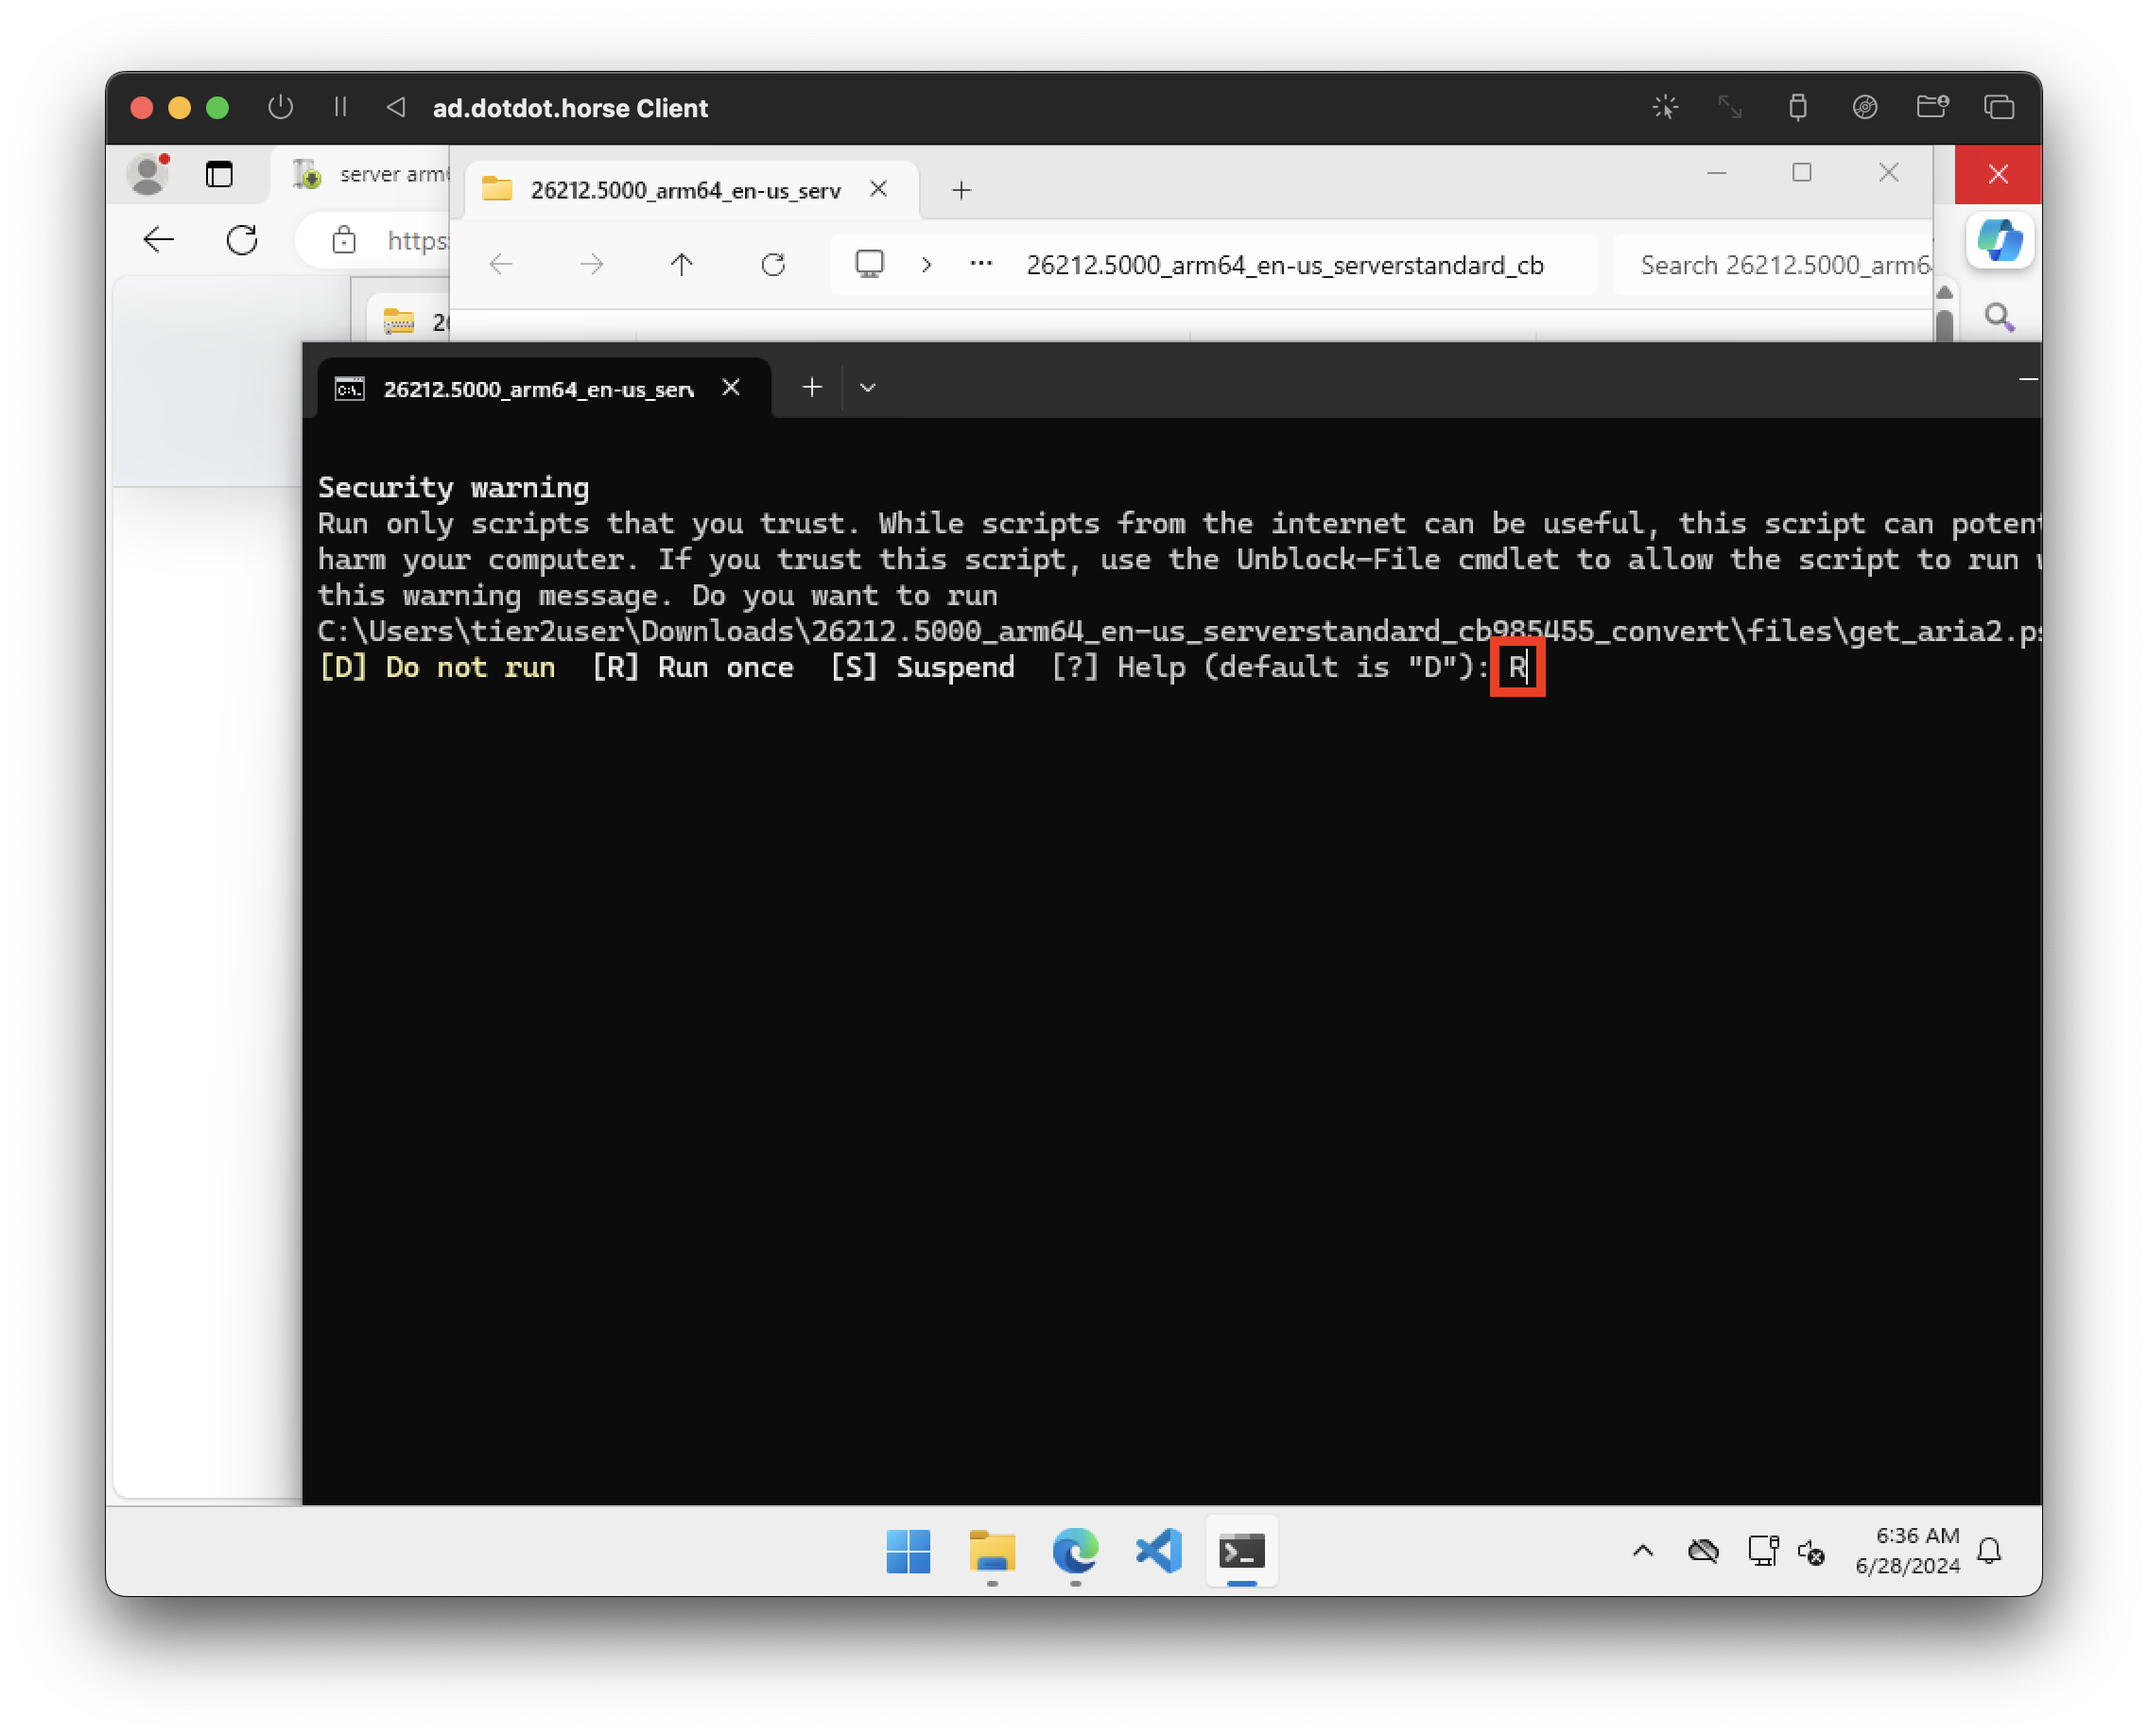Refresh the Edge browser page
The image size is (2148, 1736).
pos(242,240)
